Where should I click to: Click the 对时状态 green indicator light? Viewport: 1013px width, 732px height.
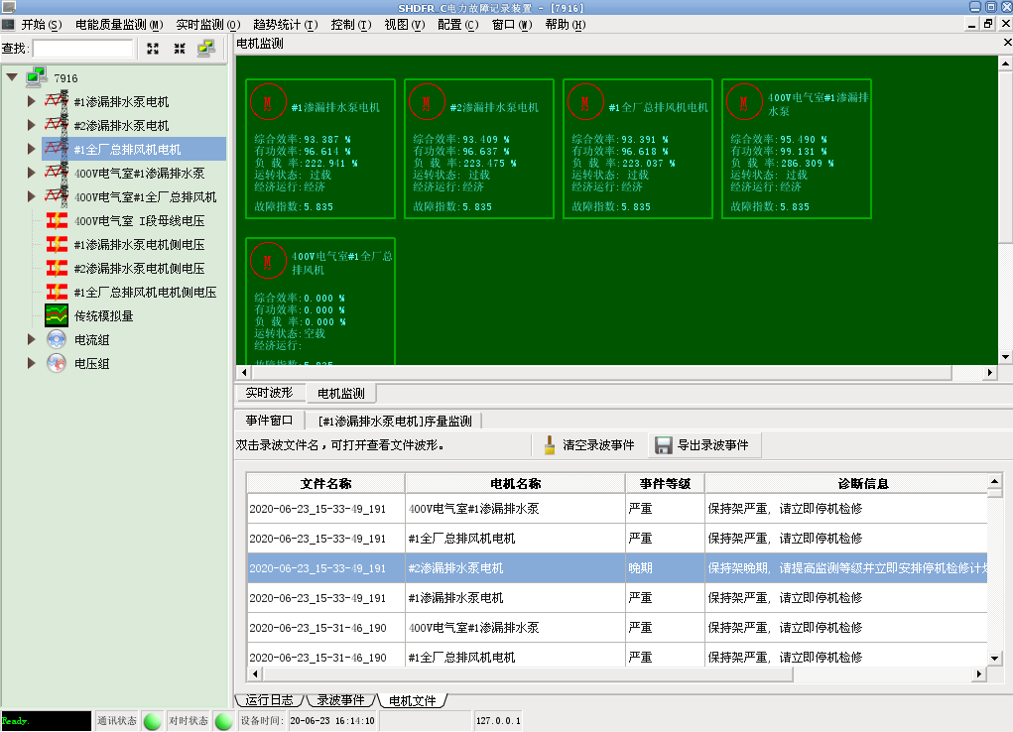pos(224,721)
